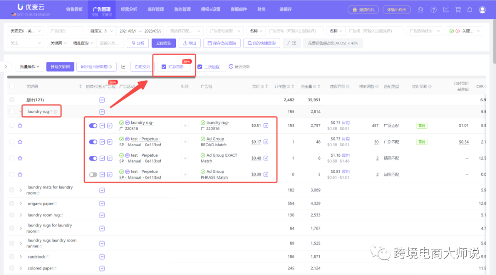Click the trend chart icon beside laundry rug
Image resolution: width=496 pixels, height=275 pixels.
pos(102,111)
